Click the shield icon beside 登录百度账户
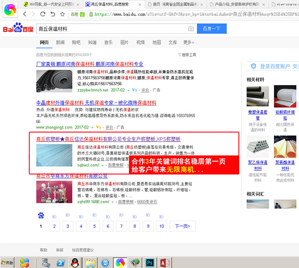Screen dimensions: 299x268 (254, 66)
